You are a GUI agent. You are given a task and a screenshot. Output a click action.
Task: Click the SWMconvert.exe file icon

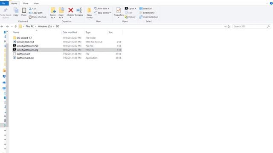tap(15, 58)
